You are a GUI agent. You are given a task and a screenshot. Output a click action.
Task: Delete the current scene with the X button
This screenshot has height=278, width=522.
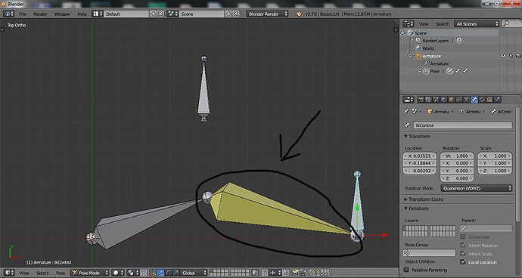[x=236, y=14]
